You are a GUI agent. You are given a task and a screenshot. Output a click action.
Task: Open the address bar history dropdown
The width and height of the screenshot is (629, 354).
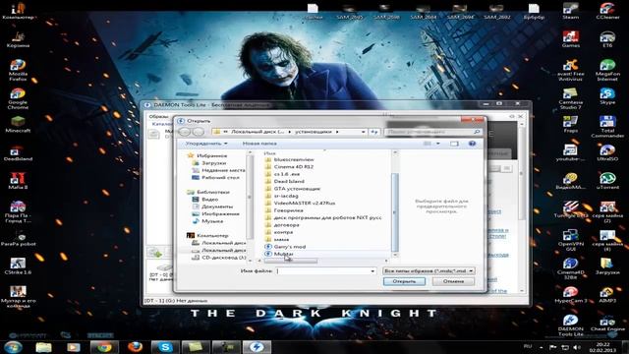pyautogui.click(x=363, y=132)
